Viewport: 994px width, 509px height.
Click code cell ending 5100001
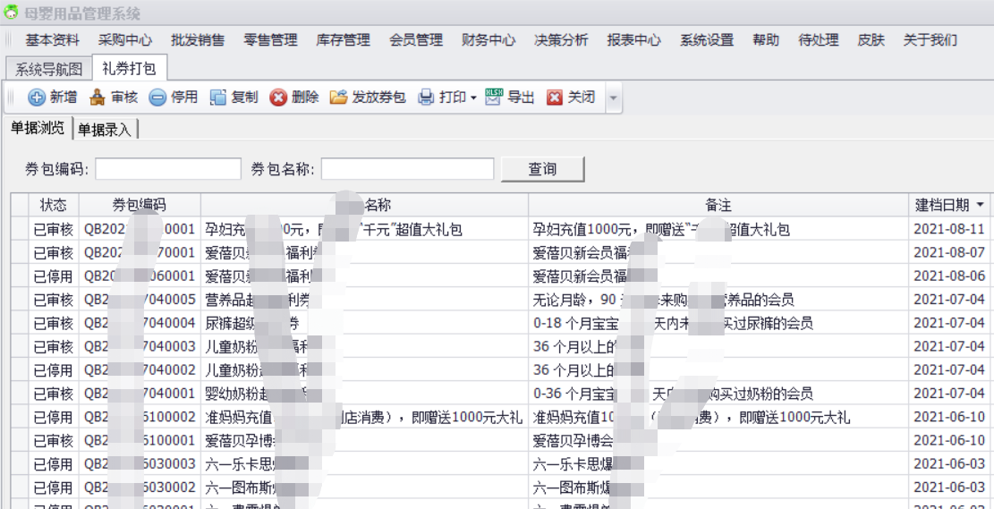point(140,440)
